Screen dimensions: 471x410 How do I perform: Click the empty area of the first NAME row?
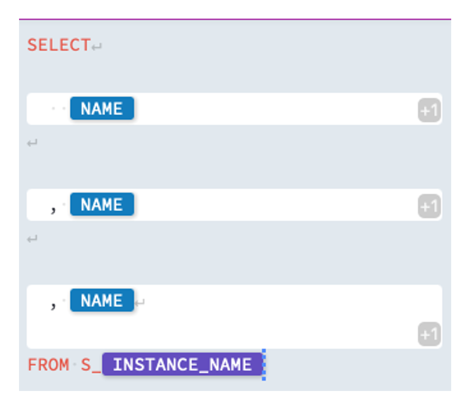[x=272, y=109]
